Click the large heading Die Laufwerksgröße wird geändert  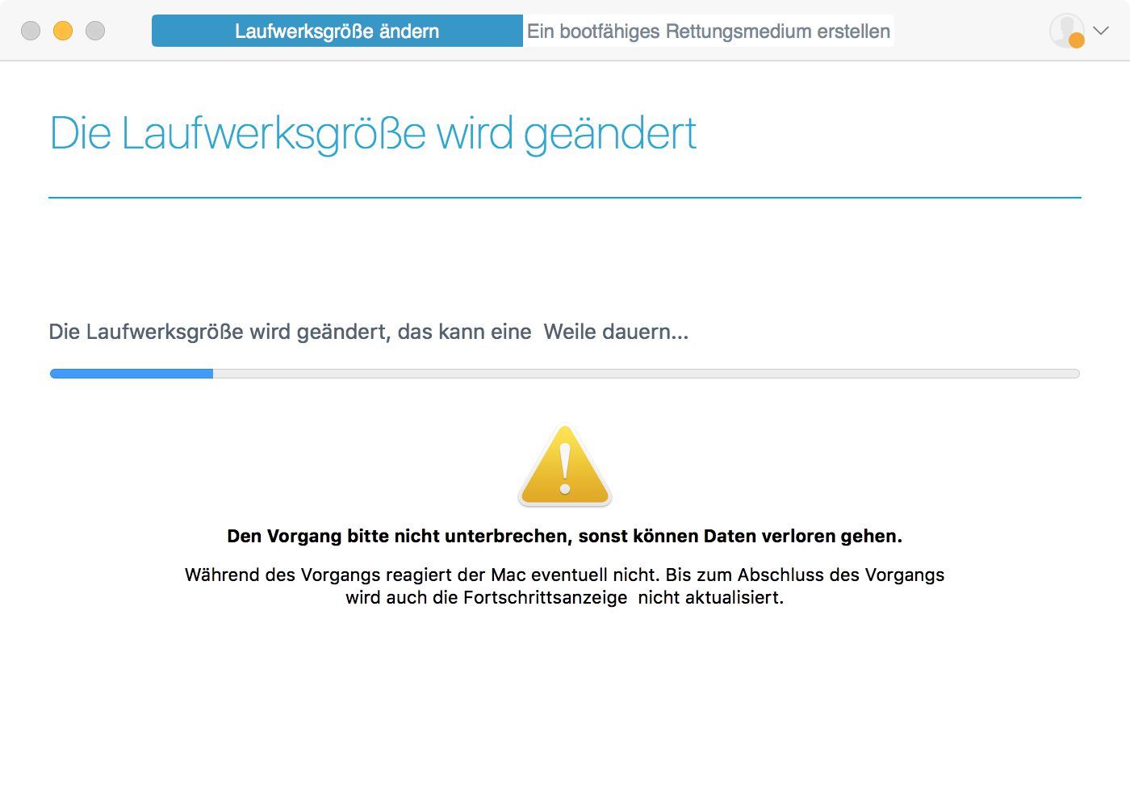point(372,133)
